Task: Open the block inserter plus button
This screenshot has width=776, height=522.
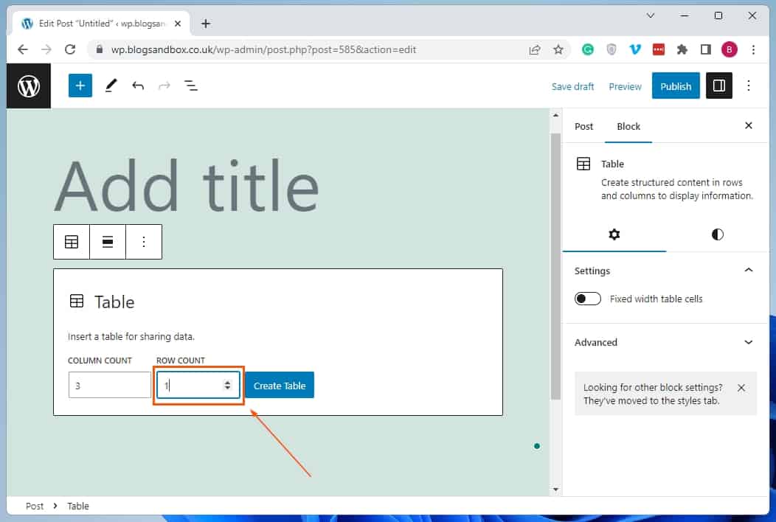Action: 80,86
